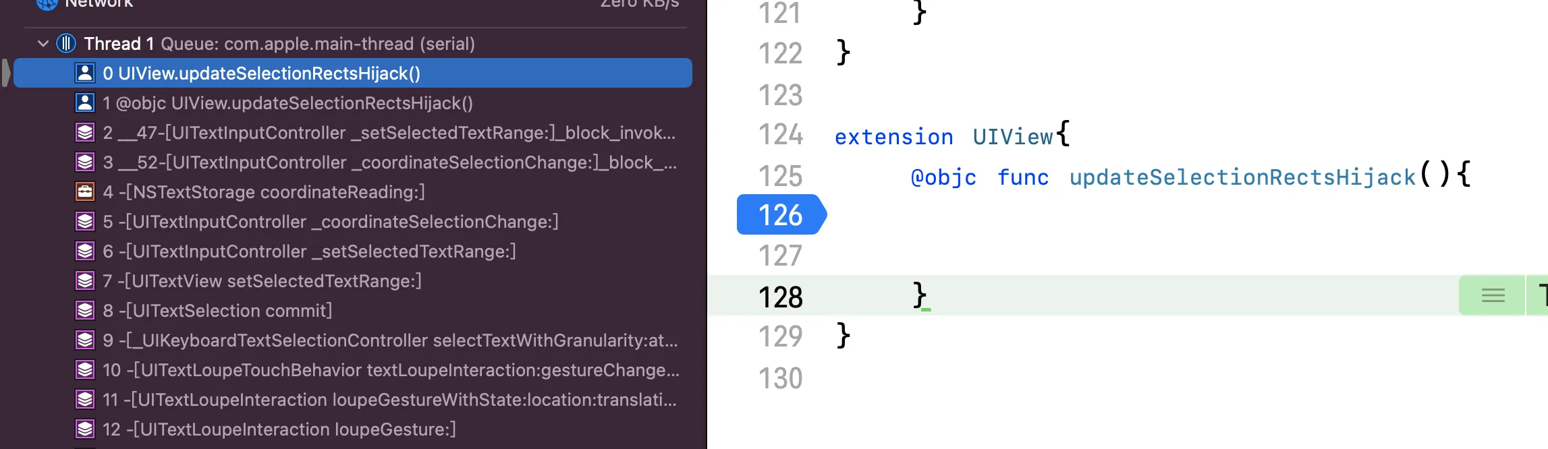Click library icon of frame 3 _coordinateSelectionChange block

[x=85, y=162]
